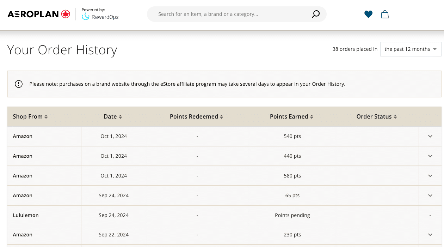Sort by Points Redeemed column
Image resolution: width=444 pixels, height=247 pixels.
point(221,117)
